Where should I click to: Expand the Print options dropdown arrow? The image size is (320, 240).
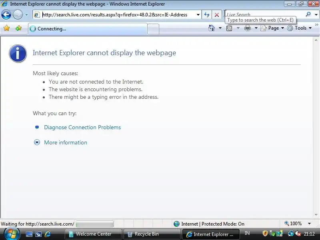(x=256, y=28)
